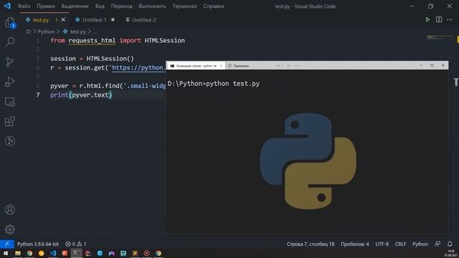Click the VS Code logo in title bar

click(7, 6)
